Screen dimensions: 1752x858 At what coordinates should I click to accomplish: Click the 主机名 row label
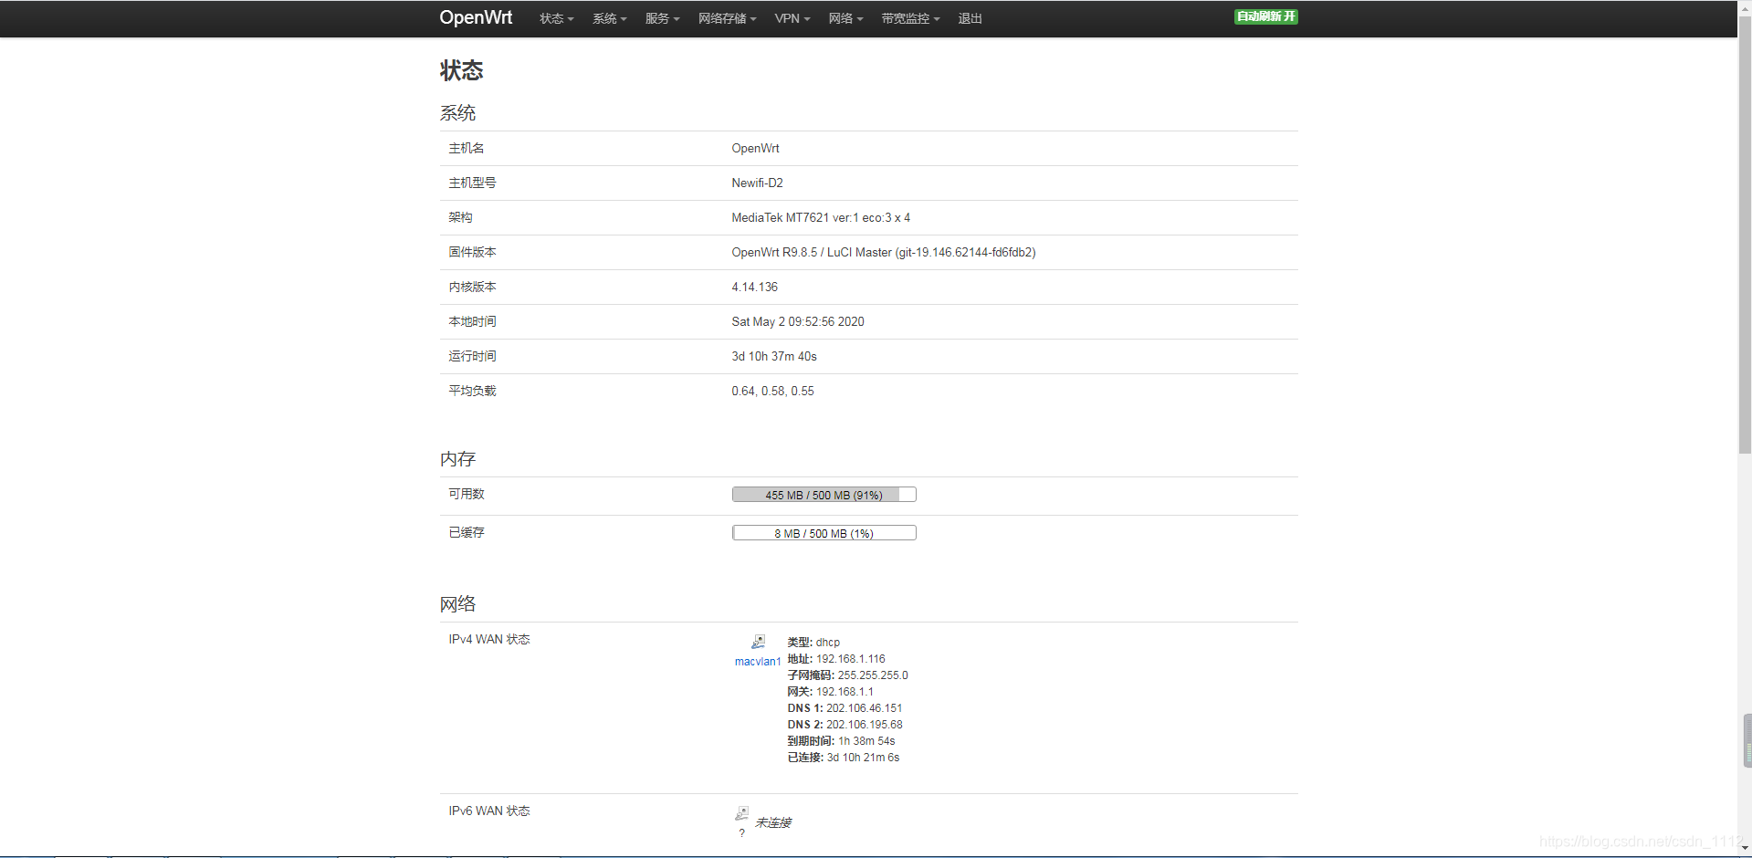pos(466,148)
